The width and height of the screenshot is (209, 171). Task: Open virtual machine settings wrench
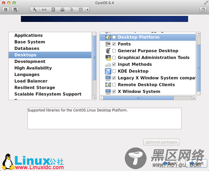[x=35, y=10]
